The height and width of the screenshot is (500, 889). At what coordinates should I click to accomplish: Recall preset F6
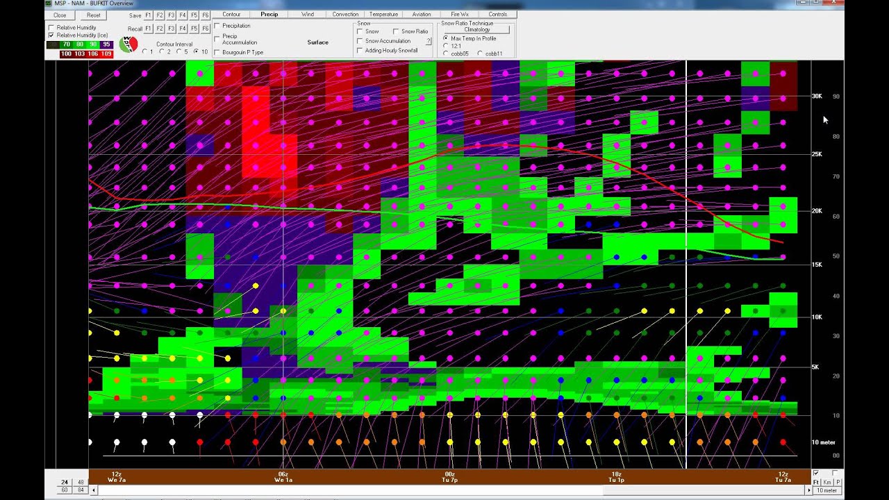(x=206, y=28)
